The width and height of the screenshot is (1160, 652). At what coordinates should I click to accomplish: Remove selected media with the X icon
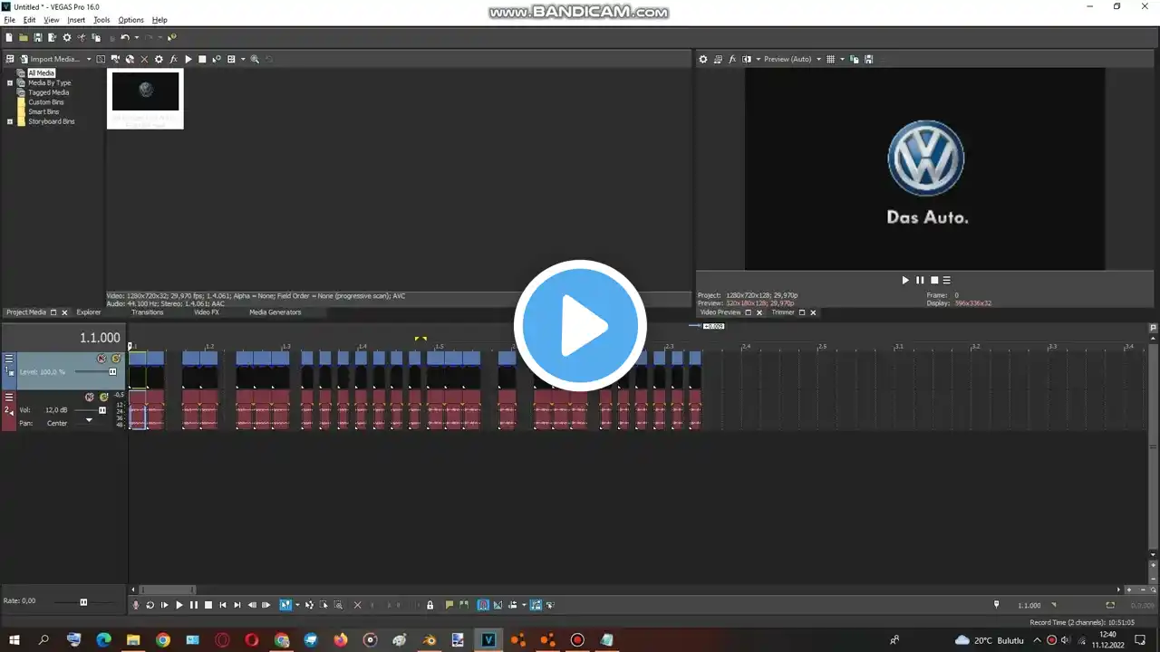click(x=144, y=59)
